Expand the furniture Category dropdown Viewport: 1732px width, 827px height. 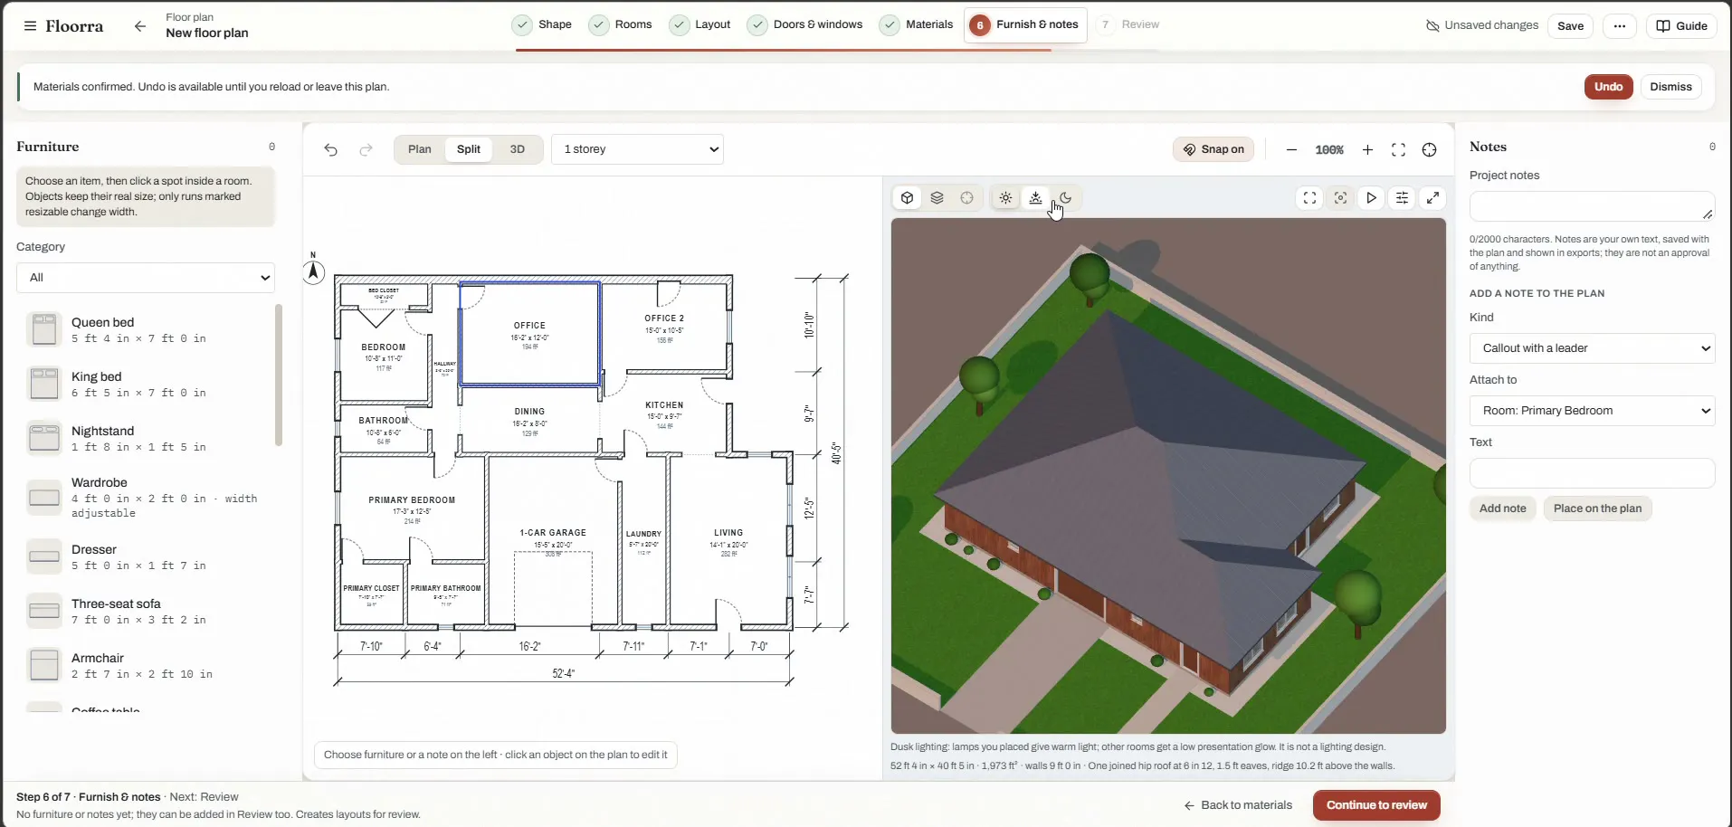[x=146, y=278]
